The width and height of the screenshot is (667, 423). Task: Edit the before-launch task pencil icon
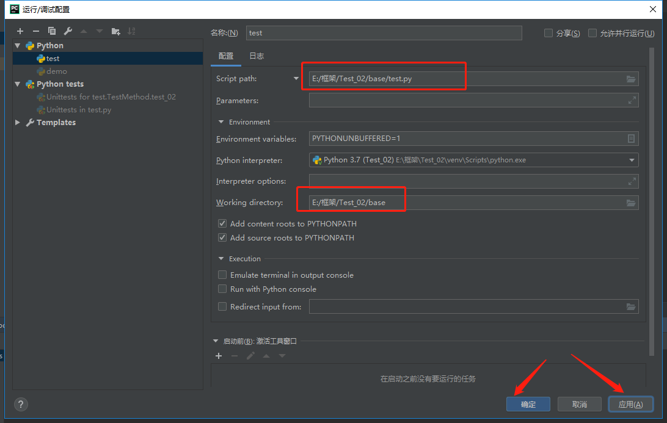[250, 356]
